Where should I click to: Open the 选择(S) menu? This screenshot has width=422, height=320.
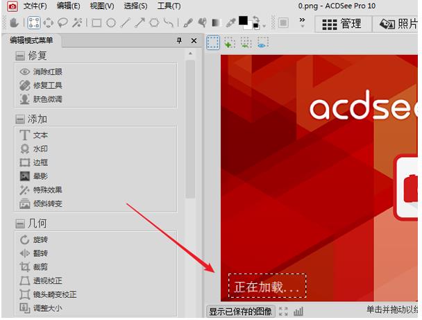(x=135, y=6)
